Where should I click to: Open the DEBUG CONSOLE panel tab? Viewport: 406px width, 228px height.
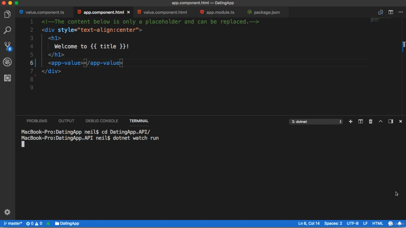(102, 121)
